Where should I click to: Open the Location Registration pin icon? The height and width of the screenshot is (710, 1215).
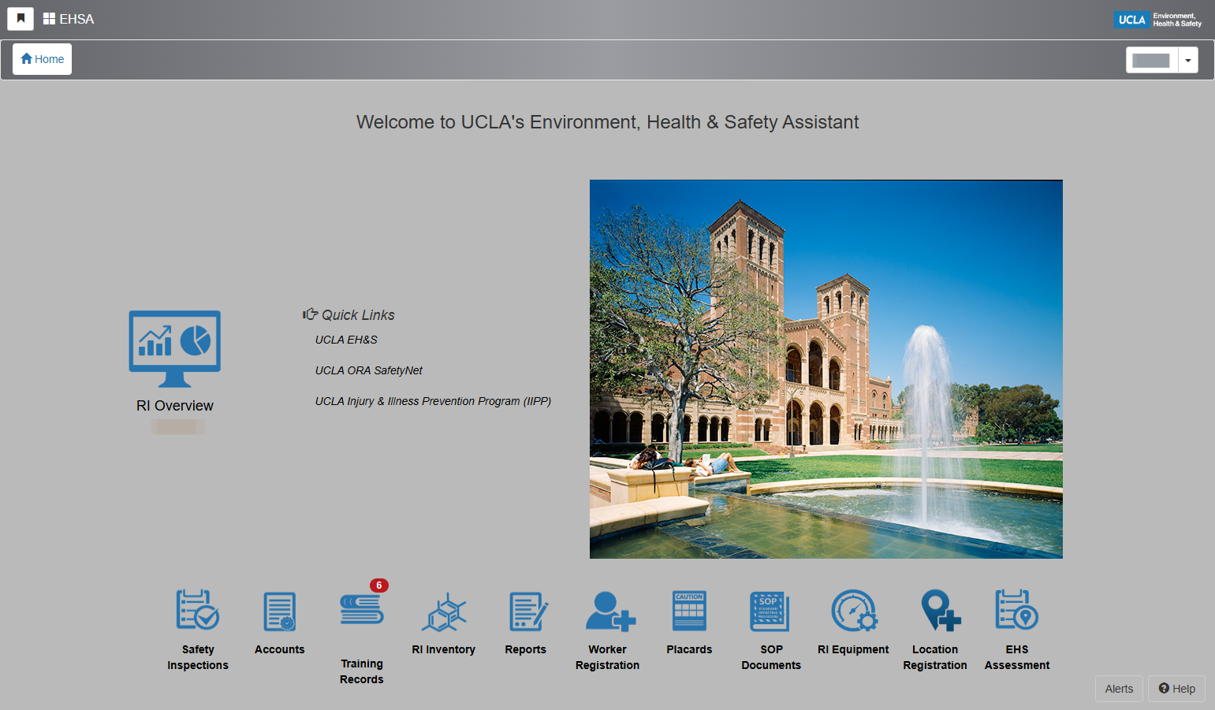pyautogui.click(x=940, y=610)
